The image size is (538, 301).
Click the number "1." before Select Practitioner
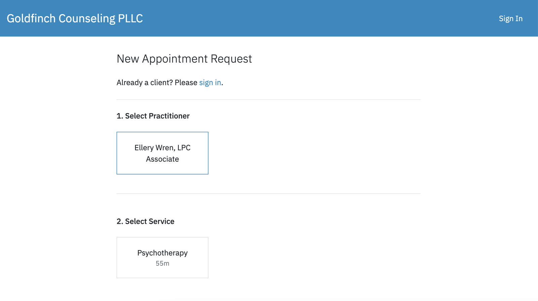(120, 116)
